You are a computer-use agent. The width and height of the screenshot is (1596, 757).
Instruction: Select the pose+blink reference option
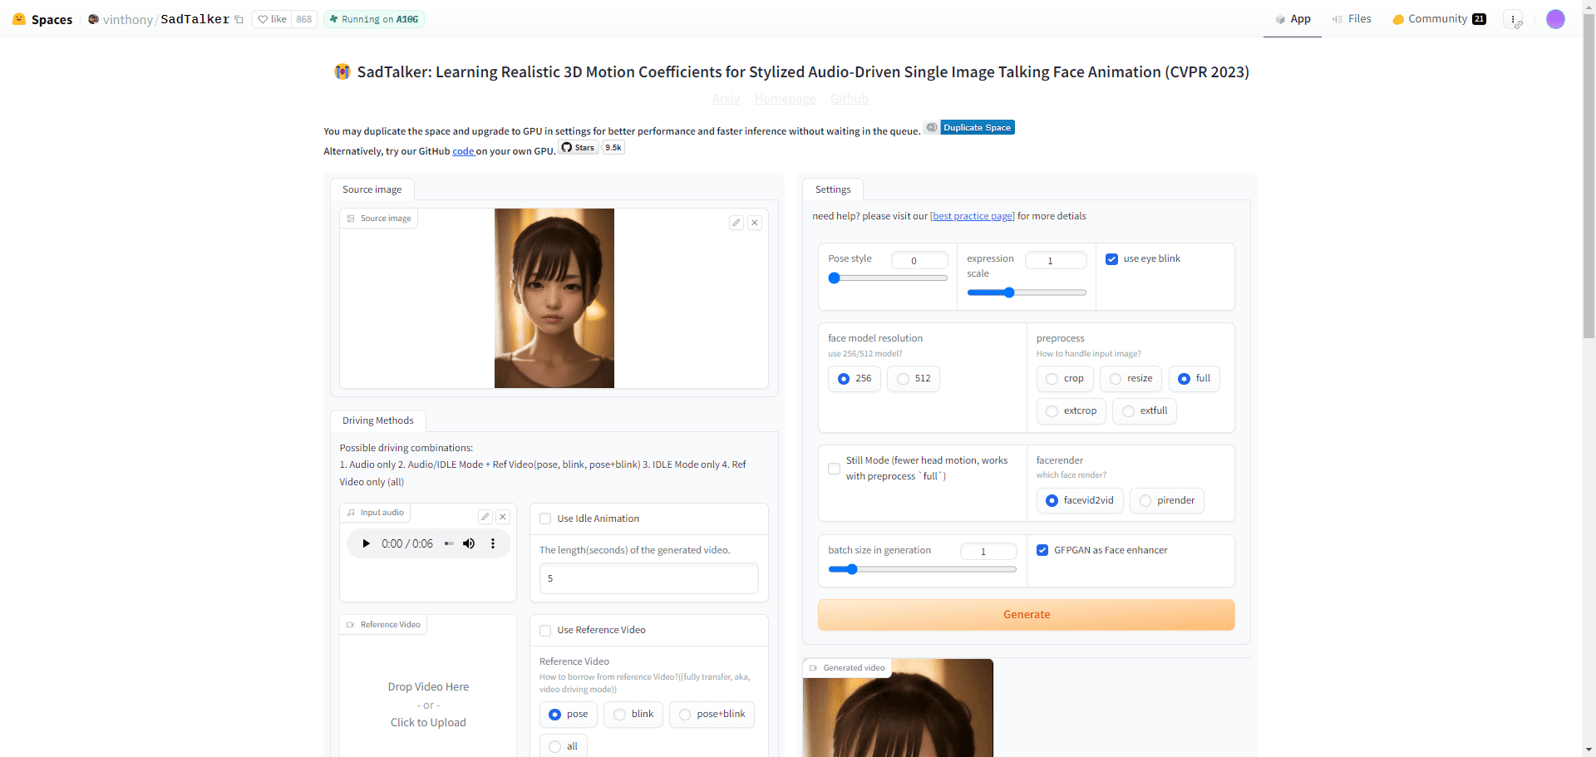[x=712, y=715]
